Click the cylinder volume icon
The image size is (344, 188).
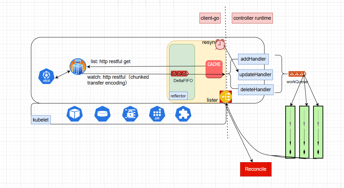tap(103, 114)
